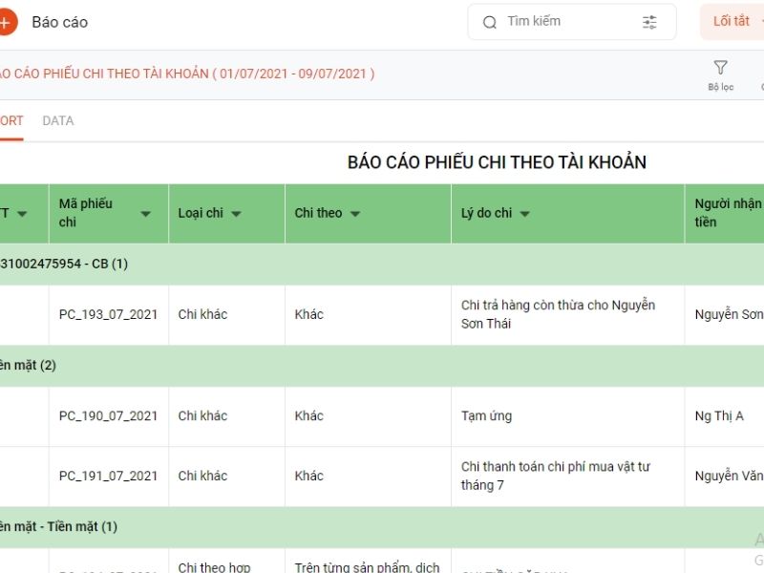Image resolution: width=764 pixels, height=573 pixels.
Task: Open the Chi theo column filter arrow
Action: [355, 213]
